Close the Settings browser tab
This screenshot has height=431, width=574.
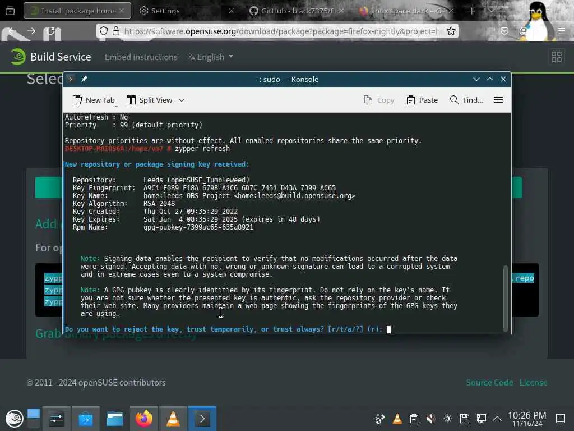pos(232,11)
